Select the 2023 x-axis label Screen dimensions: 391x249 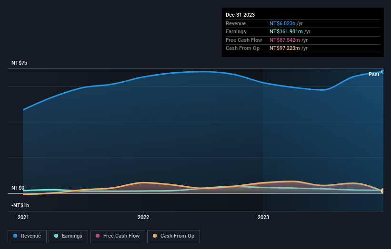263,218
